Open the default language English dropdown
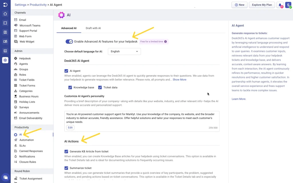The height and width of the screenshot is (183, 293). click(x=124, y=51)
